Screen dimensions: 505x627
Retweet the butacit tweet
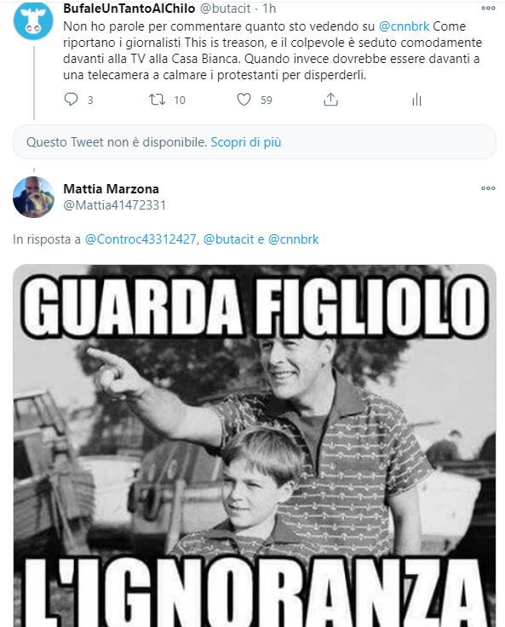click(157, 99)
